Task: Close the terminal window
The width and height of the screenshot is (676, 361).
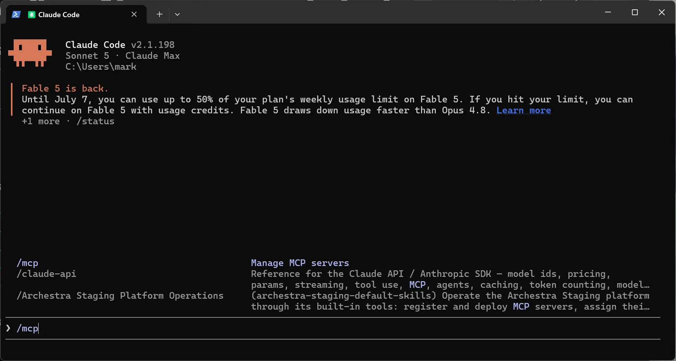Action: click(662, 12)
